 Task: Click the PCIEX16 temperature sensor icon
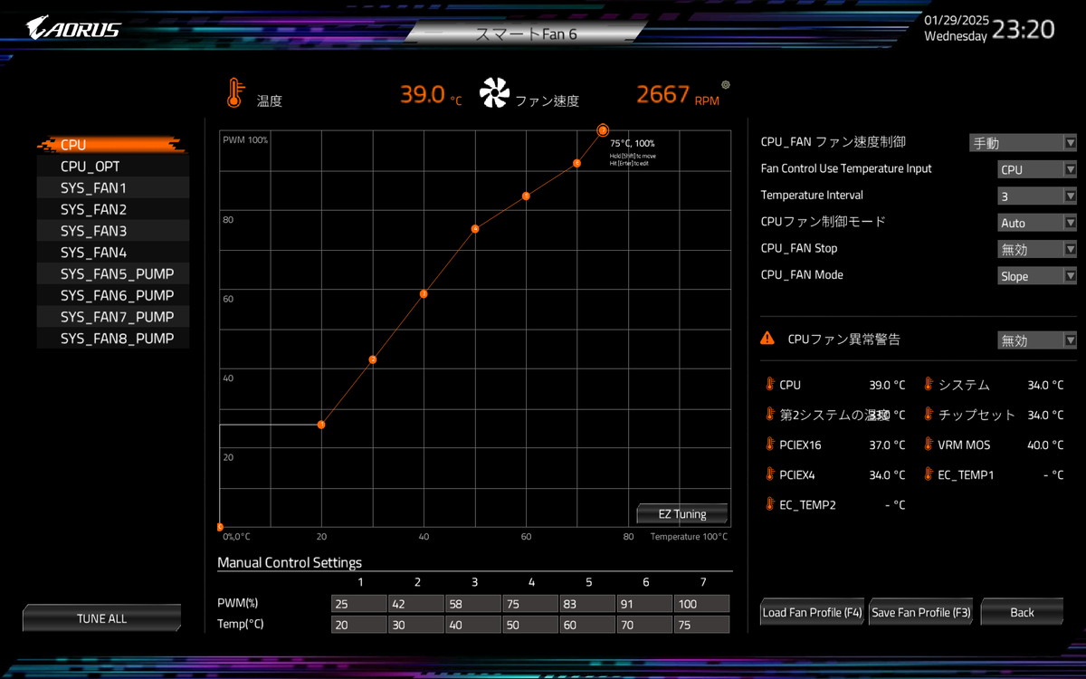pyautogui.click(x=770, y=445)
